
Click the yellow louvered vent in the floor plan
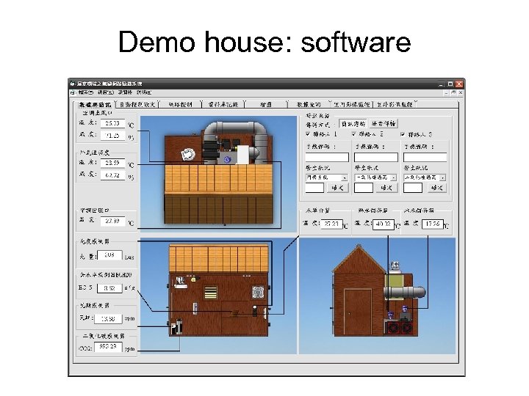[x=210, y=293]
